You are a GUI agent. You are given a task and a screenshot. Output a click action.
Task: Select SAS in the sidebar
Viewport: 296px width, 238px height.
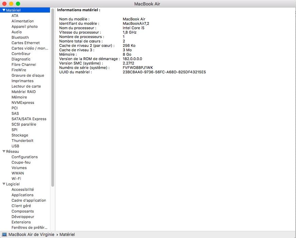tap(15, 113)
